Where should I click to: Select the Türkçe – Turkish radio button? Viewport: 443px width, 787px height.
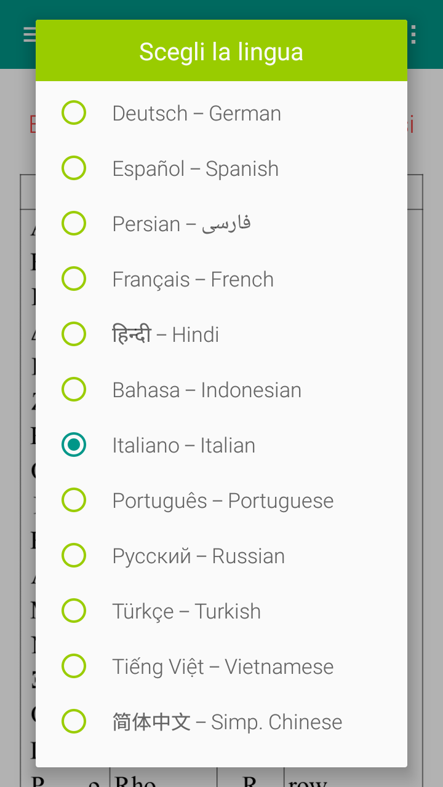(74, 611)
